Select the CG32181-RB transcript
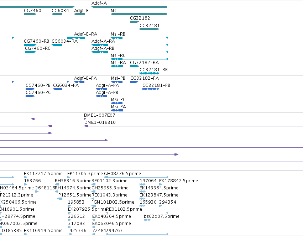The width and height of the screenshot is (303, 236). 150,73
